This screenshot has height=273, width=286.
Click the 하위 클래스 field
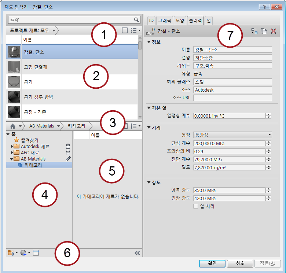click(232, 82)
